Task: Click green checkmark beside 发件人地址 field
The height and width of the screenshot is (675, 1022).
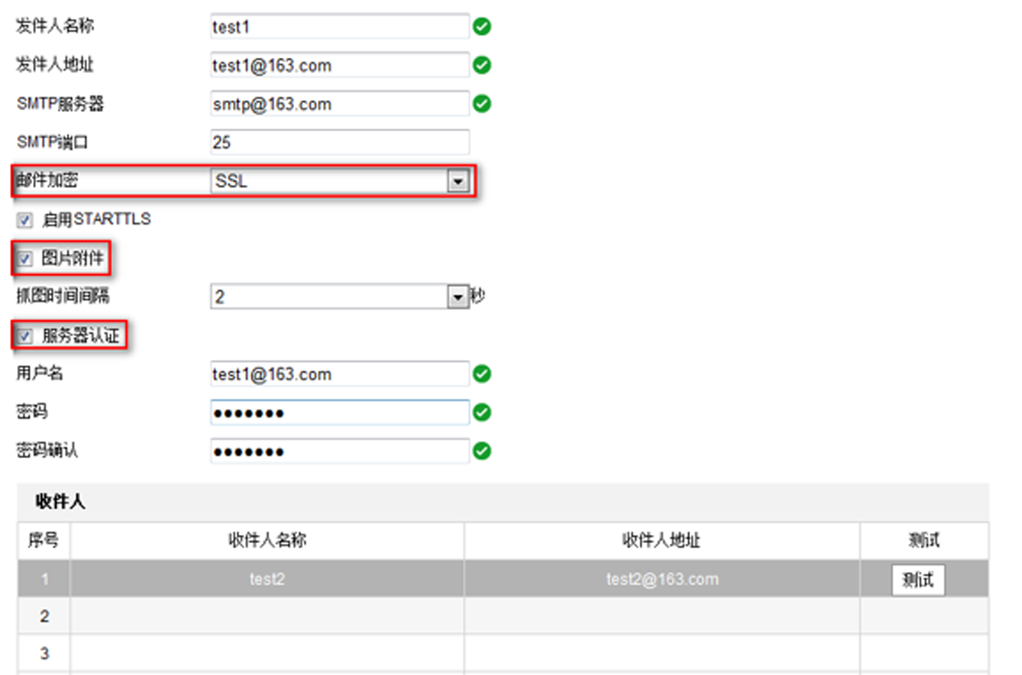Action: point(482,66)
